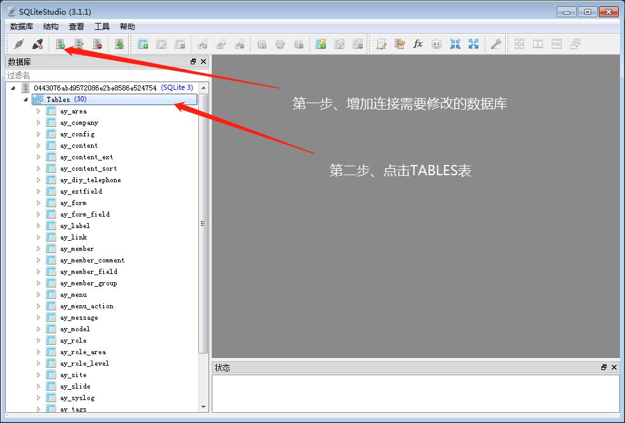Expand the ay_extfield table node
Viewport: 625px width, 423px height.
tap(39, 192)
